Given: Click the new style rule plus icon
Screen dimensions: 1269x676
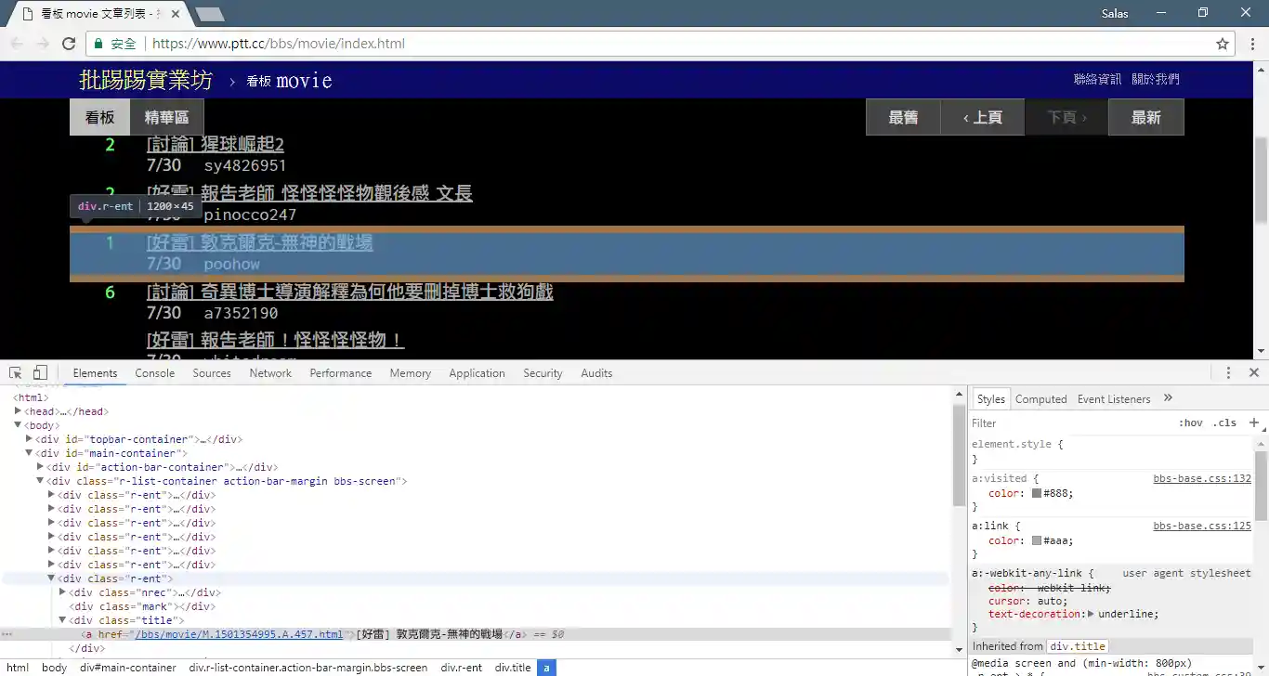Looking at the screenshot, I should (x=1252, y=422).
